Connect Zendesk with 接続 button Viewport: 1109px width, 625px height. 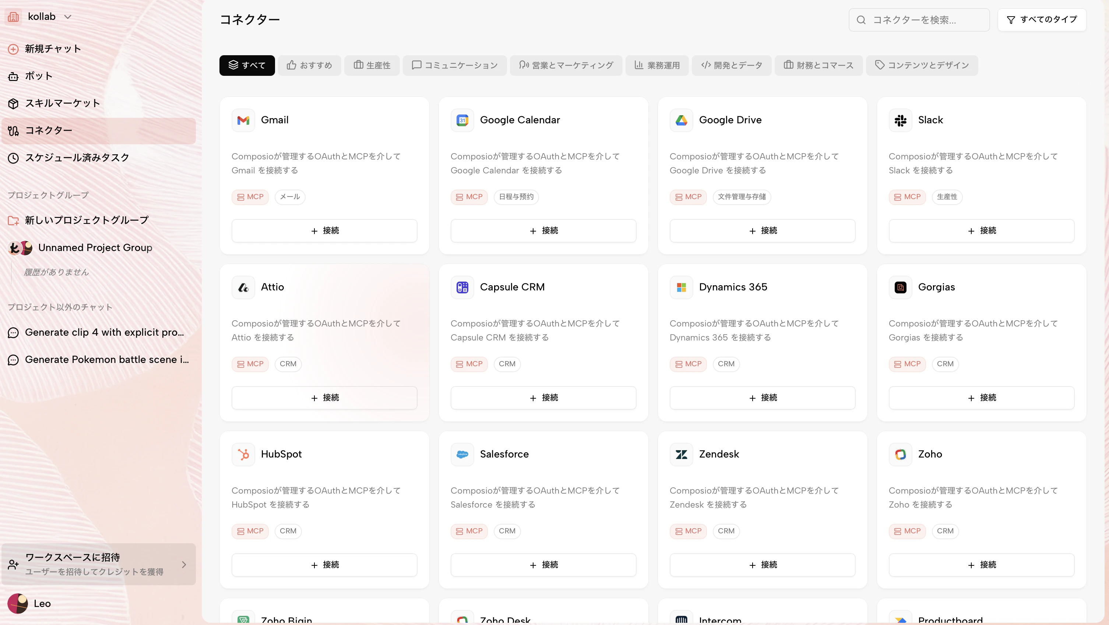coord(763,565)
